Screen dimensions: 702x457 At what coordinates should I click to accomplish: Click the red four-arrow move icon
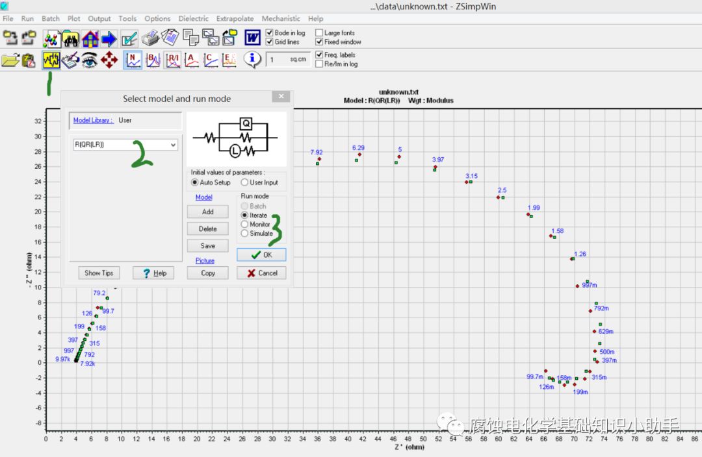tap(109, 60)
